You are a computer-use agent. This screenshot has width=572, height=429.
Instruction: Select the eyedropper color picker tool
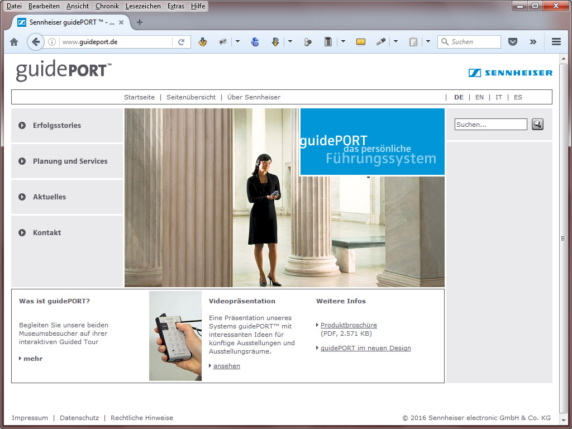(x=381, y=42)
